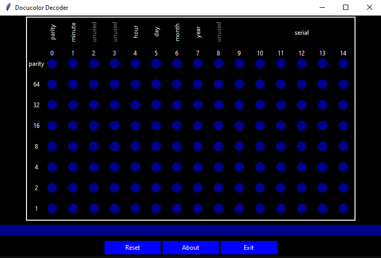Toggle column 2 dot in row 64
Image resolution: width=381 pixels, height=258 pixels.
94,84
